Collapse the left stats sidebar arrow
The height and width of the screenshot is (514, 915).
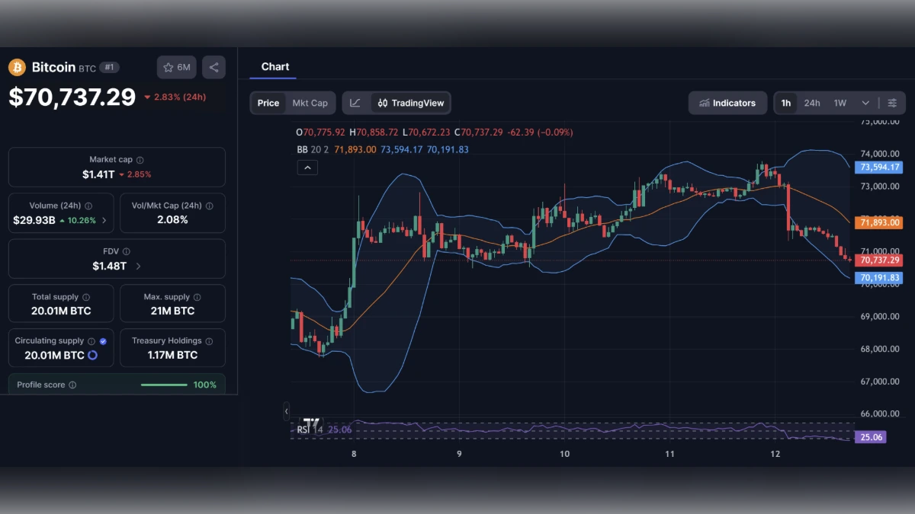tap(286, 411)
